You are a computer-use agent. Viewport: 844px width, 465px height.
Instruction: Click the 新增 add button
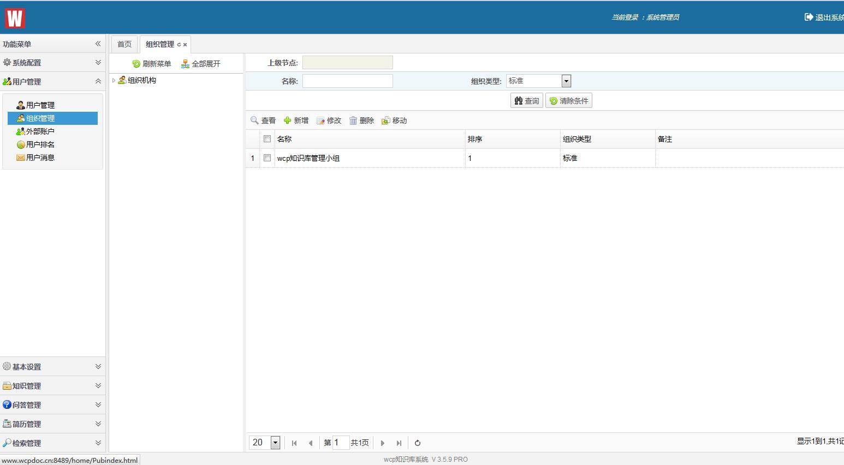point(296,120)
